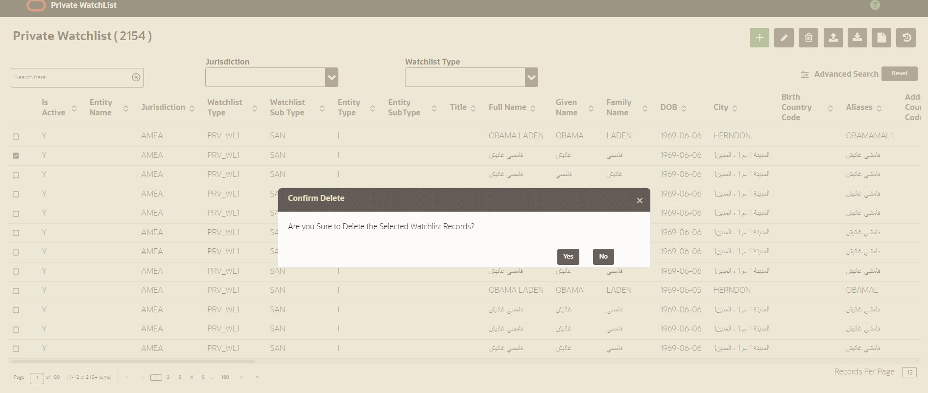Sort by Given Name column arrows

(x=591, y=108)
